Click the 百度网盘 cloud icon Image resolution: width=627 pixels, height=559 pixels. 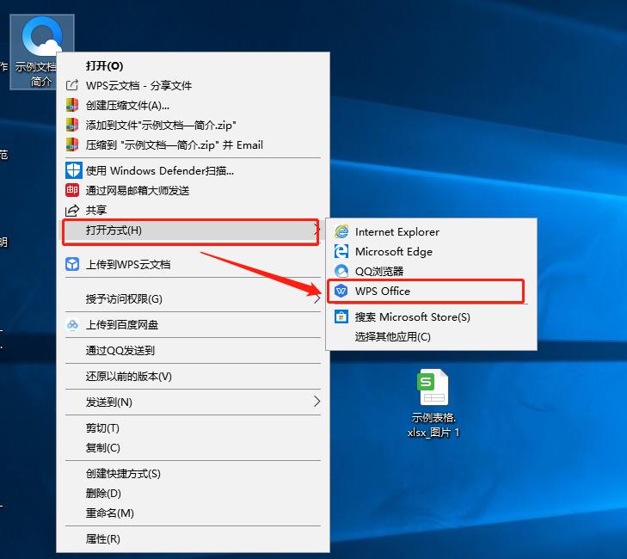(72, 325)
